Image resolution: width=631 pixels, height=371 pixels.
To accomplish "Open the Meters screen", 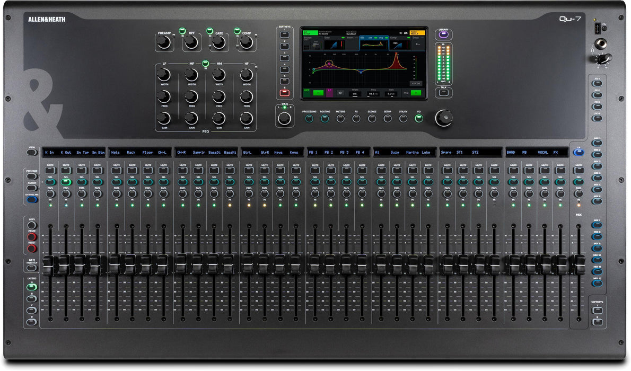I will coord(340,118).
